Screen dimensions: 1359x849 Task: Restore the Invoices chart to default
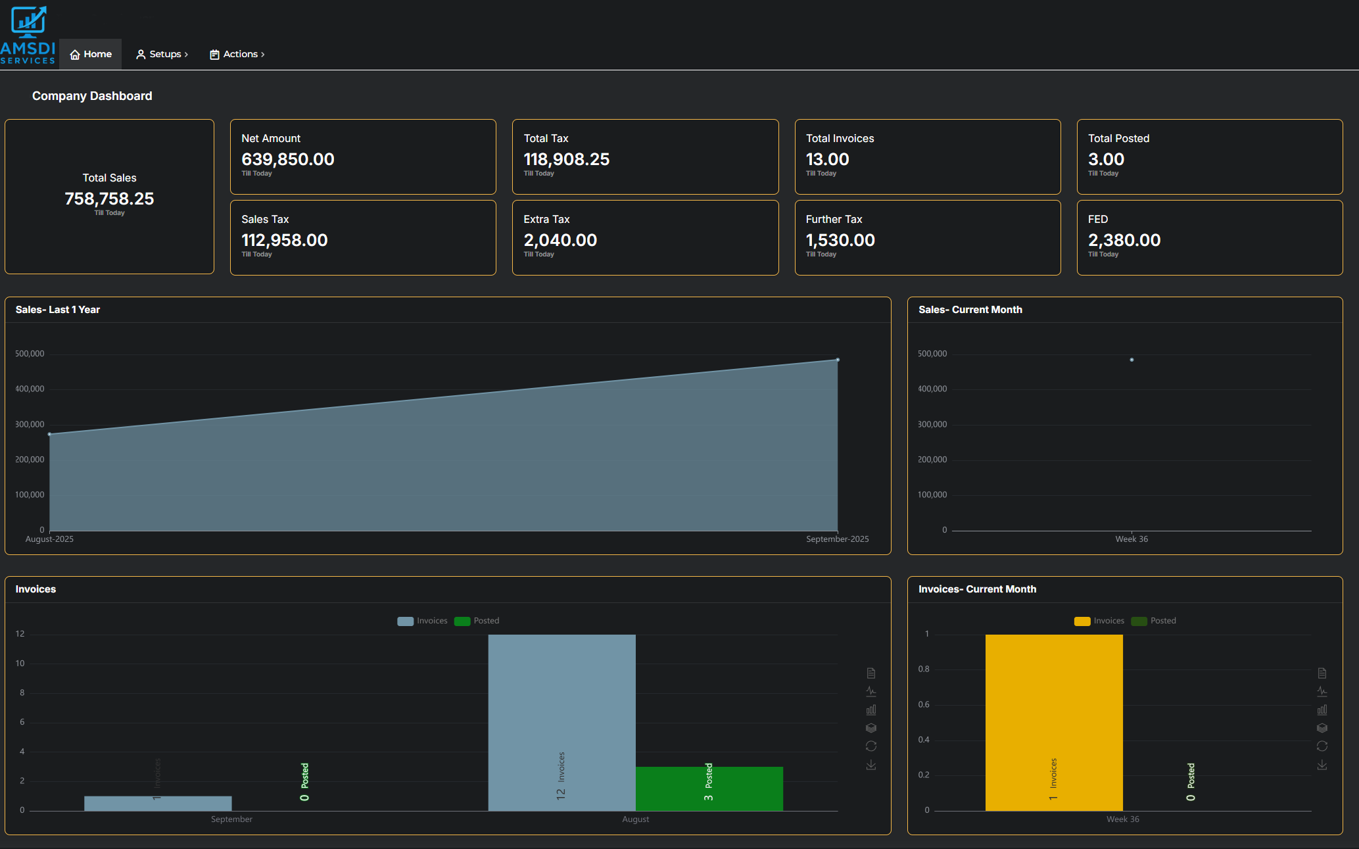coord(871,746)
